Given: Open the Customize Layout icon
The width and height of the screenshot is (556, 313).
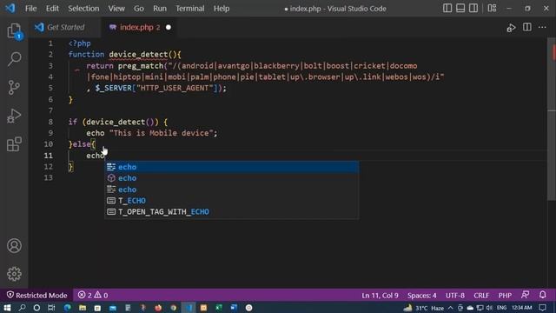Looking at the screenshot, I should pos(492,8).
